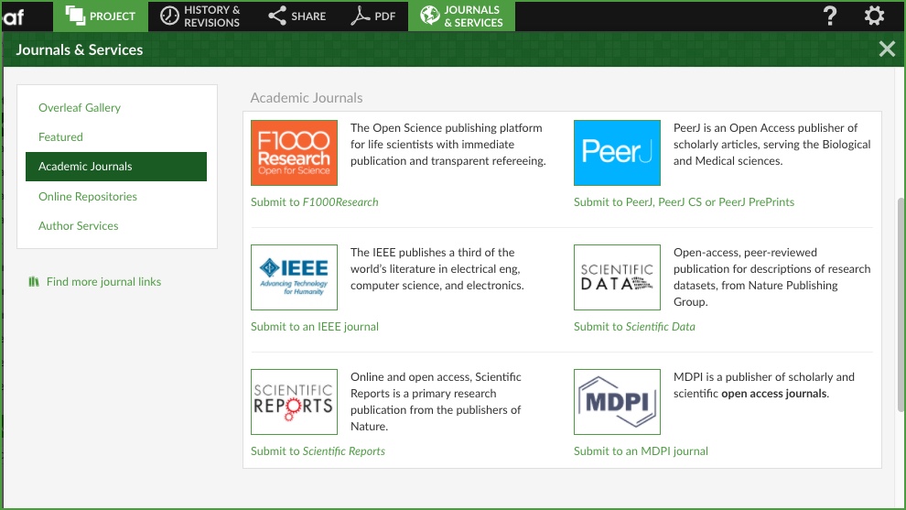Viewport: 906px width, 510px height.
Task: Click the MDPI open access journals text
Action: (x=773, y=394)
